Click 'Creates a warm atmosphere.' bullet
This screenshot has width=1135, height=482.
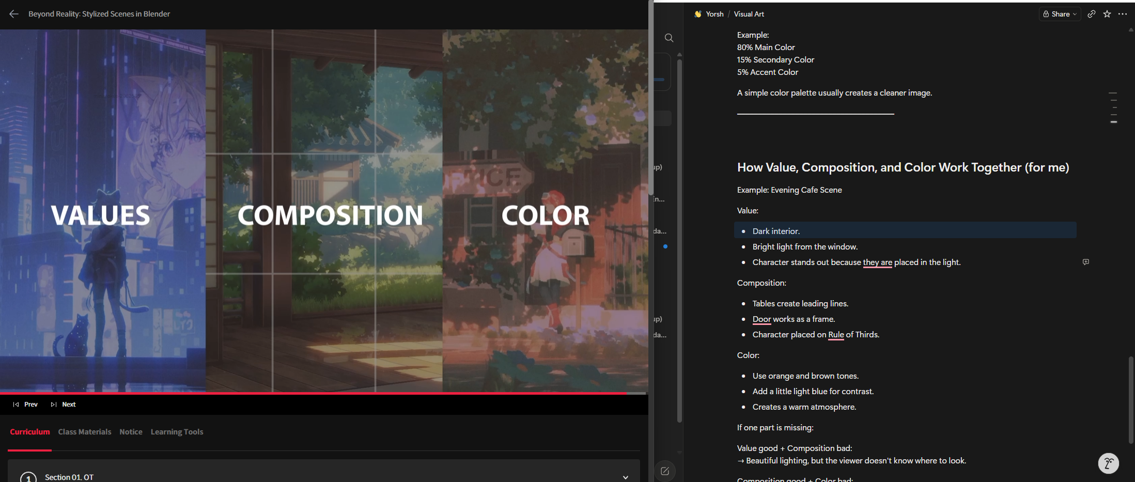coord(804,407)
